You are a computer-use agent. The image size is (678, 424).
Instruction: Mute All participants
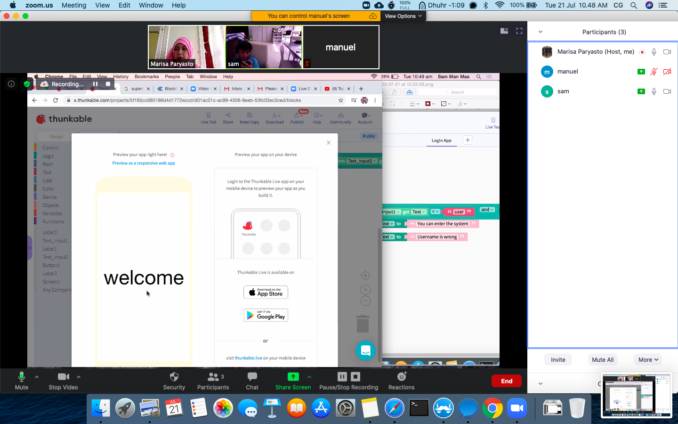tap(603, 359)
